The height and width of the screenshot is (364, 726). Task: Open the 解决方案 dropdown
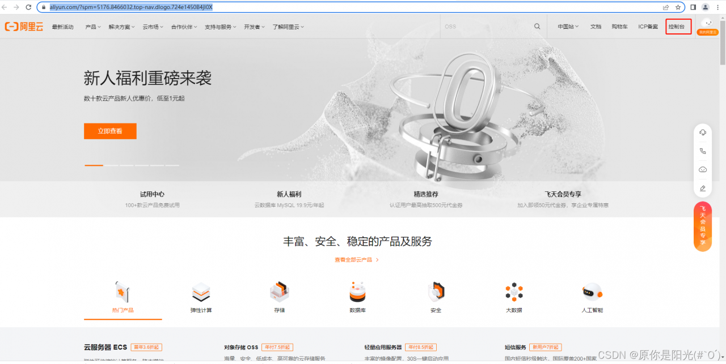pos(119,26)
